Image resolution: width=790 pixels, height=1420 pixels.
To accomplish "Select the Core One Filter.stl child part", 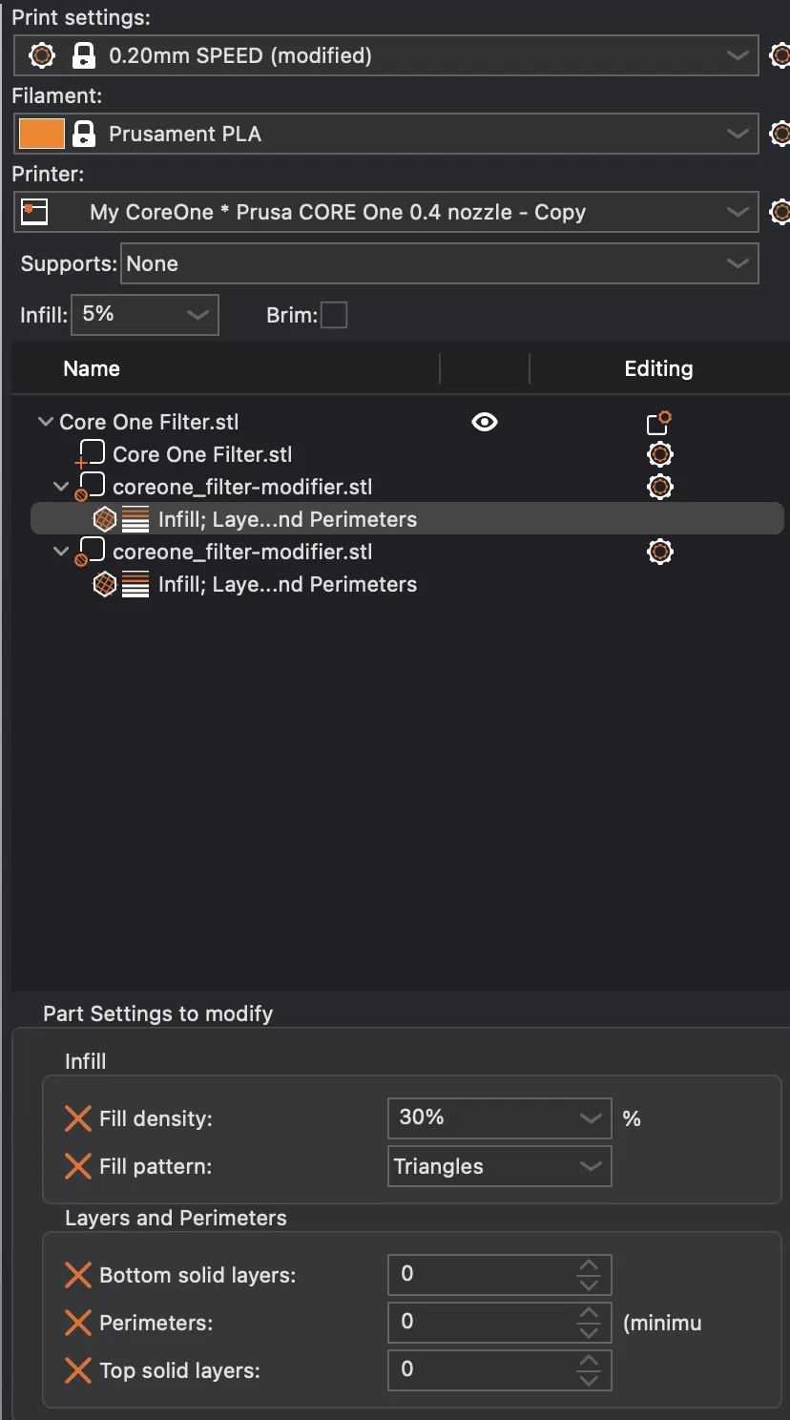I will (201, 454).
